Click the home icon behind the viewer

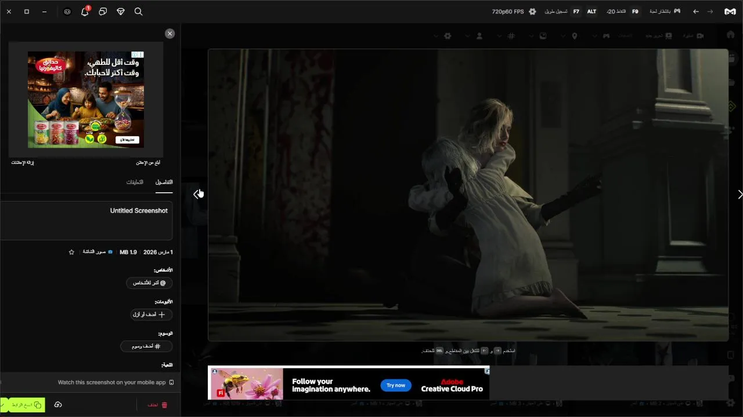tap(731, 35)
